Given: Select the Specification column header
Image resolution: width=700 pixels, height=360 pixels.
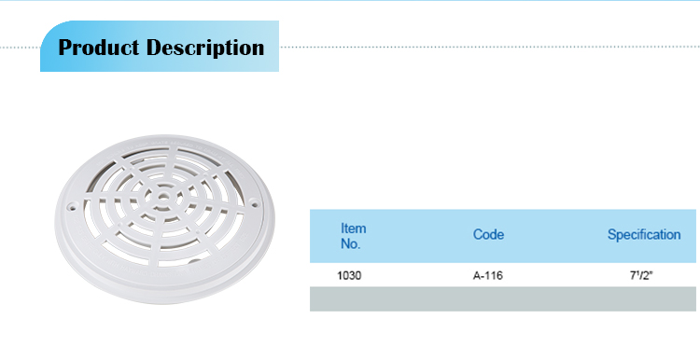Looking at the screenshot, I should (644, 235).
